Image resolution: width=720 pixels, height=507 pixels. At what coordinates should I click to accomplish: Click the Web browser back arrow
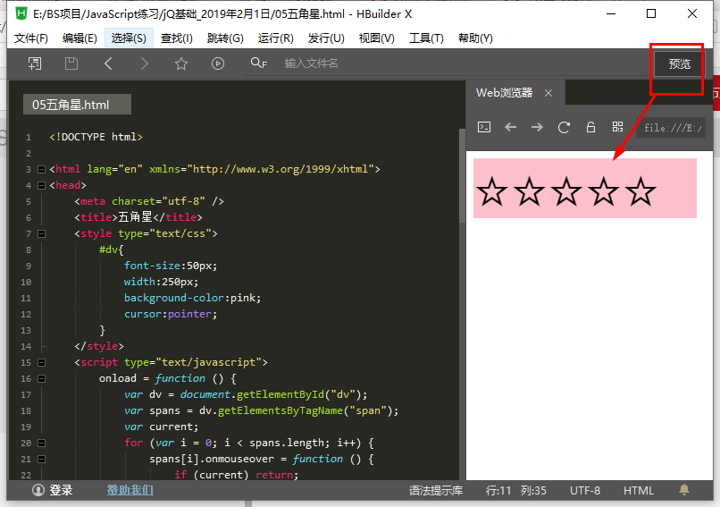click(511, 127)
